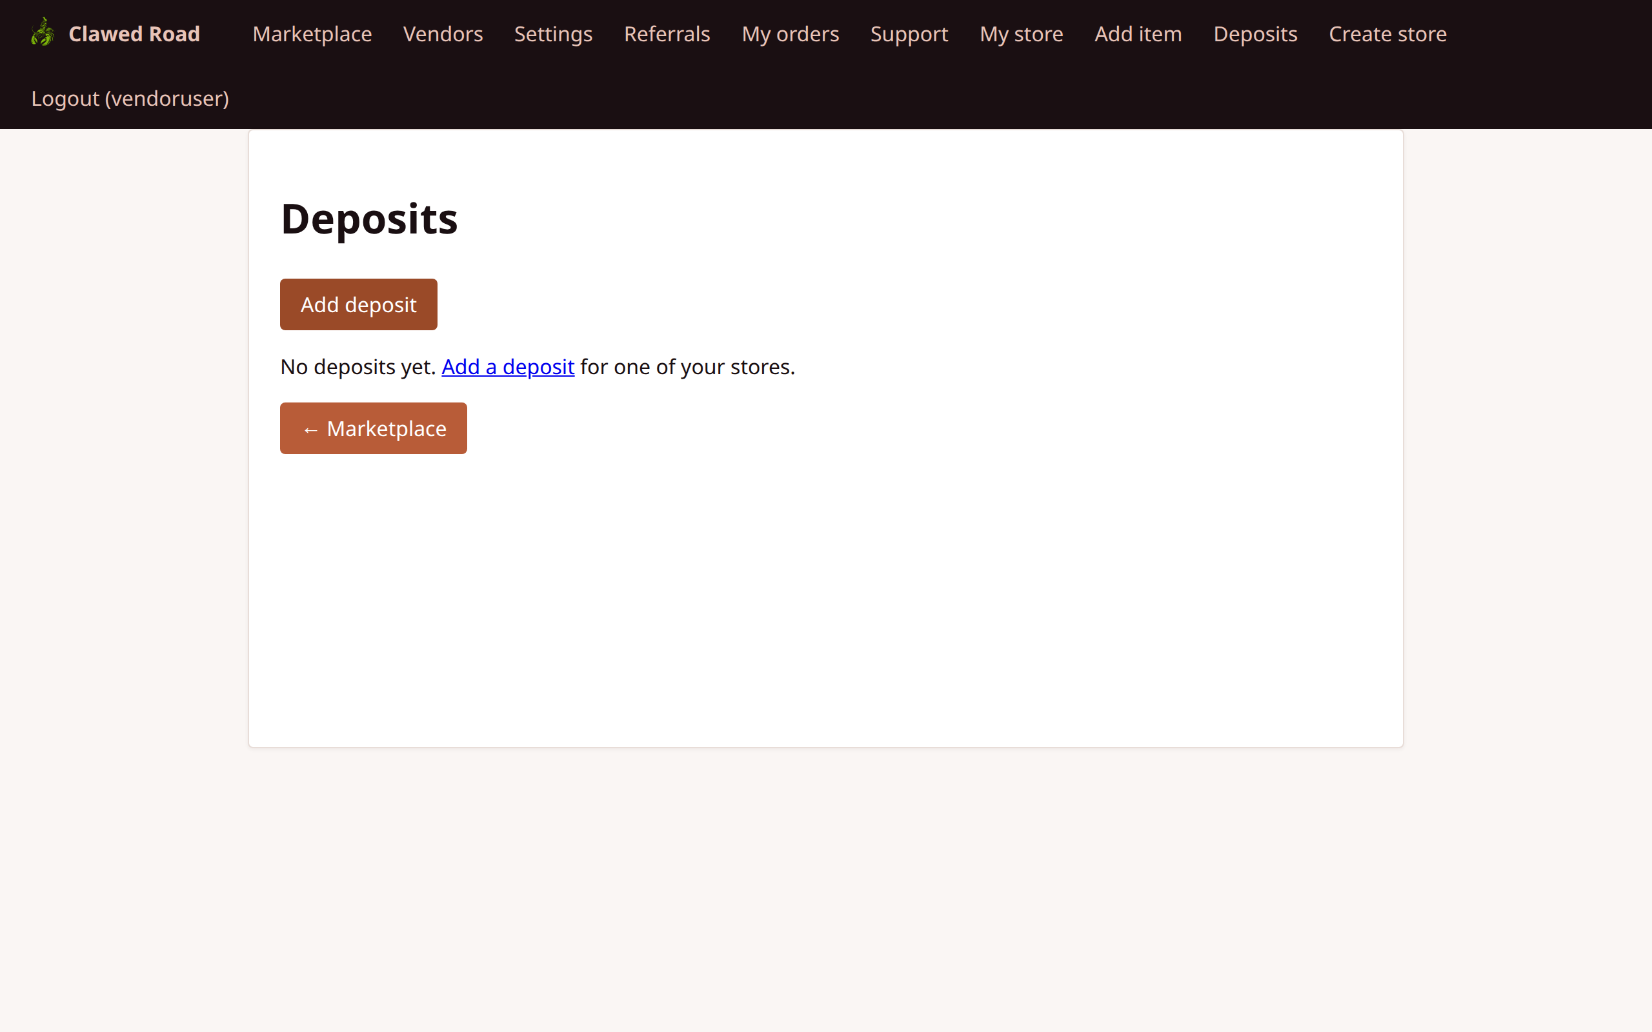This screenshot has width=1652, height=1032.
Task: Open My orders
Action: (790, 34)
